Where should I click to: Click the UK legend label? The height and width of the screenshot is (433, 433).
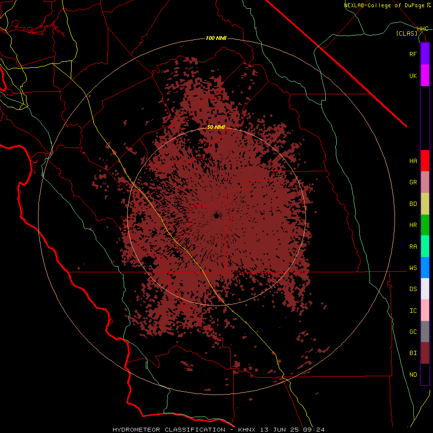[413, 76]
